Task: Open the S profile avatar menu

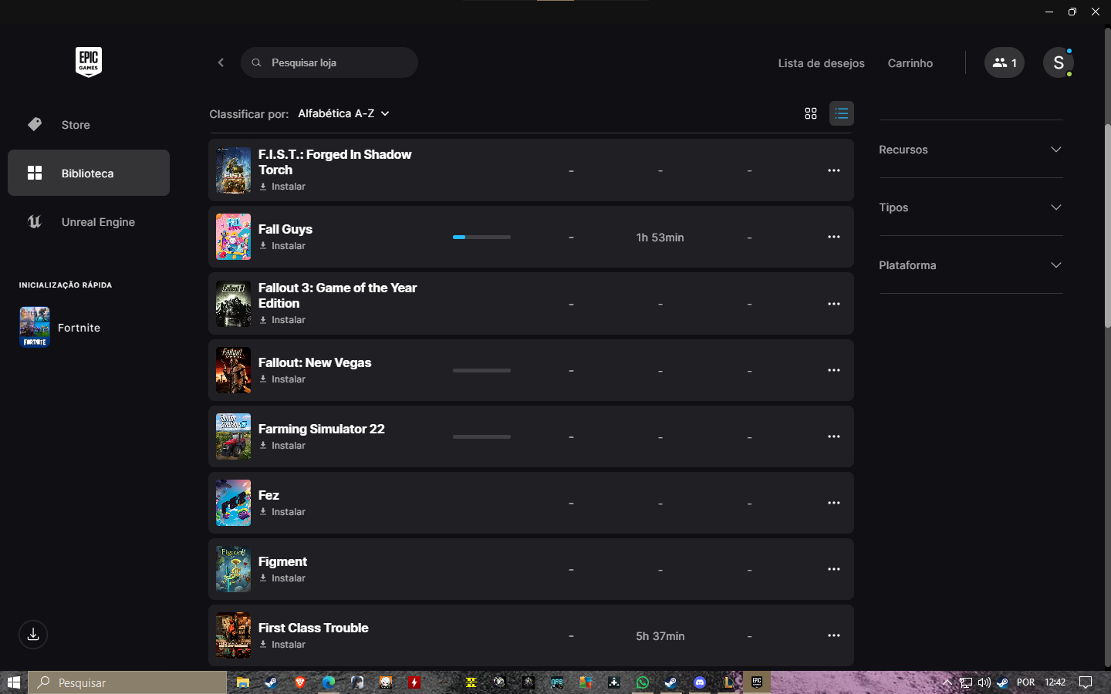Action: click(1059, 62)
